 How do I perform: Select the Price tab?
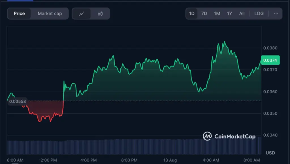point(19,13)
